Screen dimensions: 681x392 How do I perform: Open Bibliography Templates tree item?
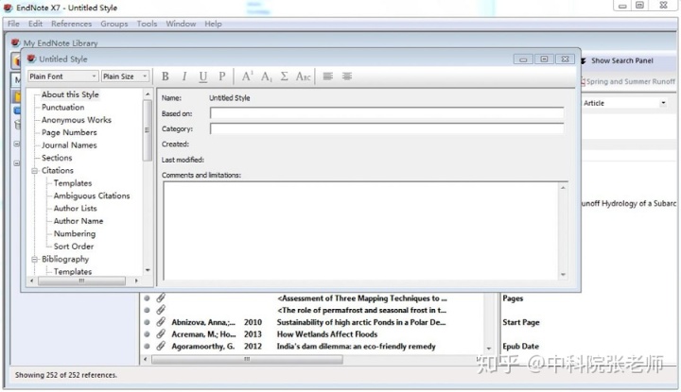pyautogui.click(x=73, y=271)
